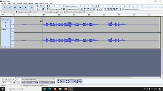
Task: Click the track Select button
Action: tap(6, 47)
